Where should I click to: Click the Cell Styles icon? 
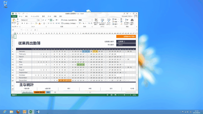[108, 21]
